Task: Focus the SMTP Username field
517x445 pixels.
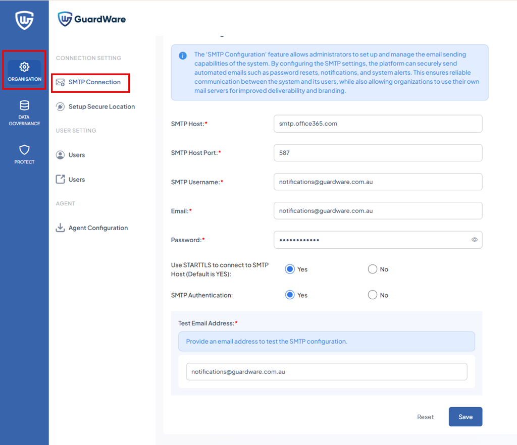Action: [x=378, y=182]
